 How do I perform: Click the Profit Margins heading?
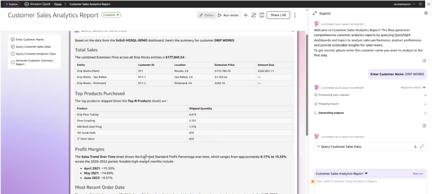[89, 149]
